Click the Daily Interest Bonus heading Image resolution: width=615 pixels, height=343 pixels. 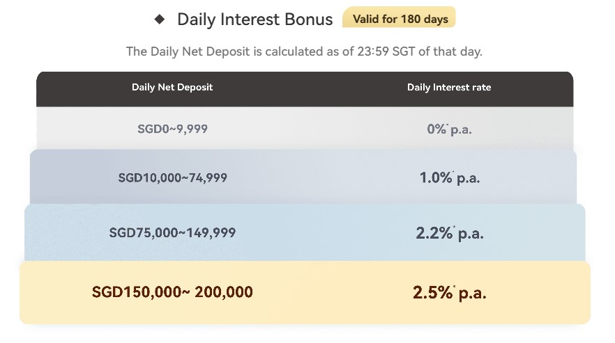coord(255,19)
